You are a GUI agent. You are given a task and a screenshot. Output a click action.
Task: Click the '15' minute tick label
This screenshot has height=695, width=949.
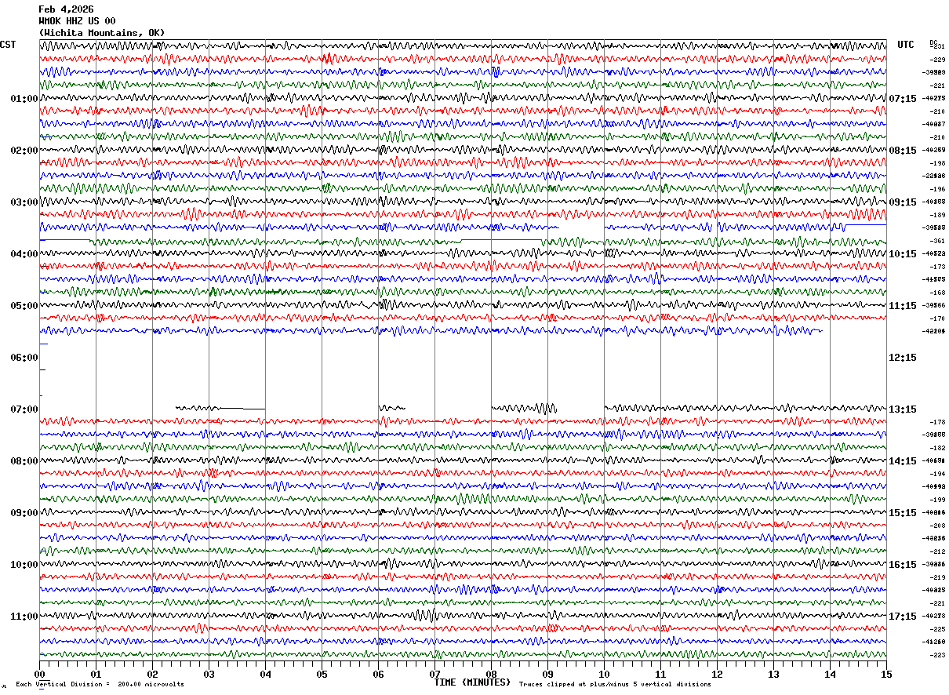886,674
